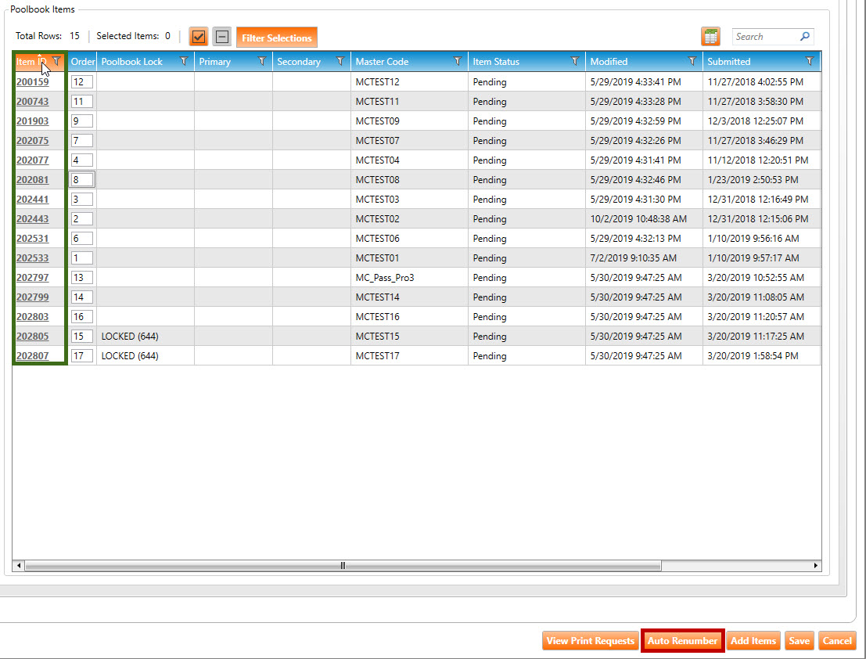Toggle the Filter Selections button
866x659 pixels.
(x=277, y=38)
